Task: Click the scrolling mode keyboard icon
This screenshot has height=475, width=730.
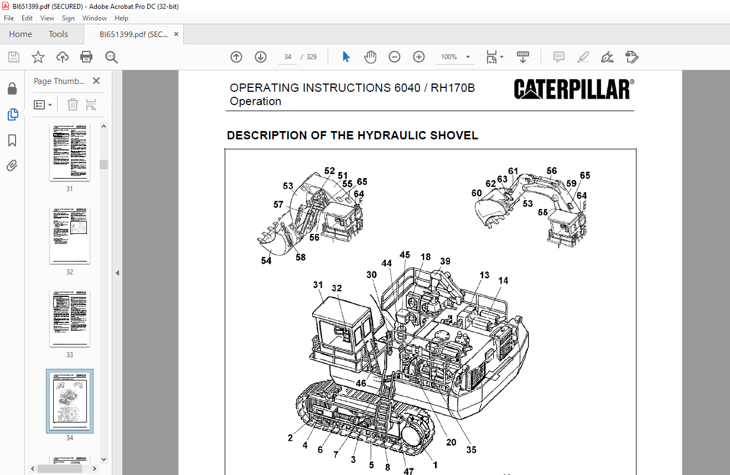Action: (x=523, y=57)
